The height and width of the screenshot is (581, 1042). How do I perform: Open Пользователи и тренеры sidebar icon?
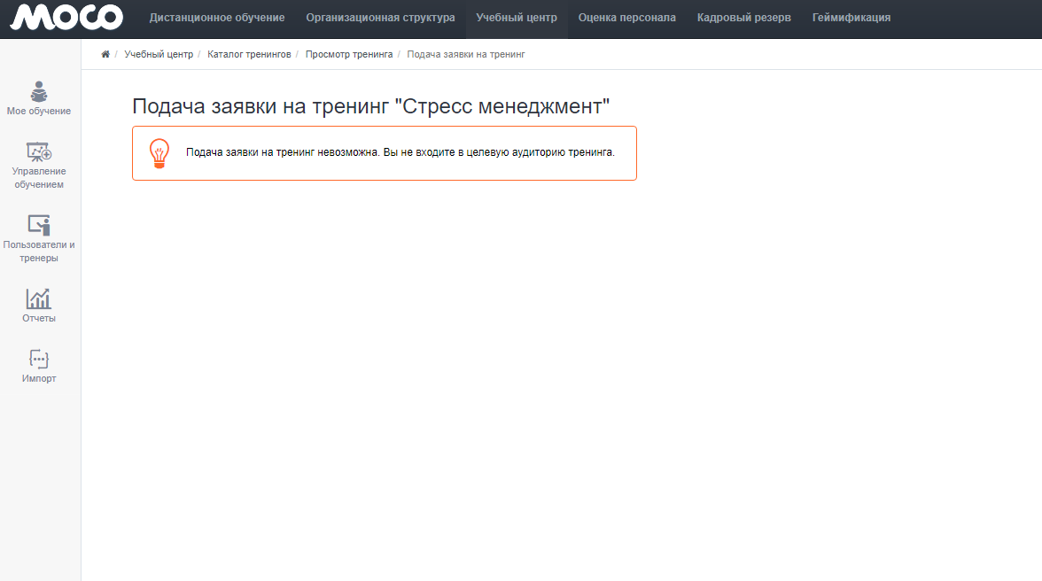pyautogui.click(x=39, y=225)
